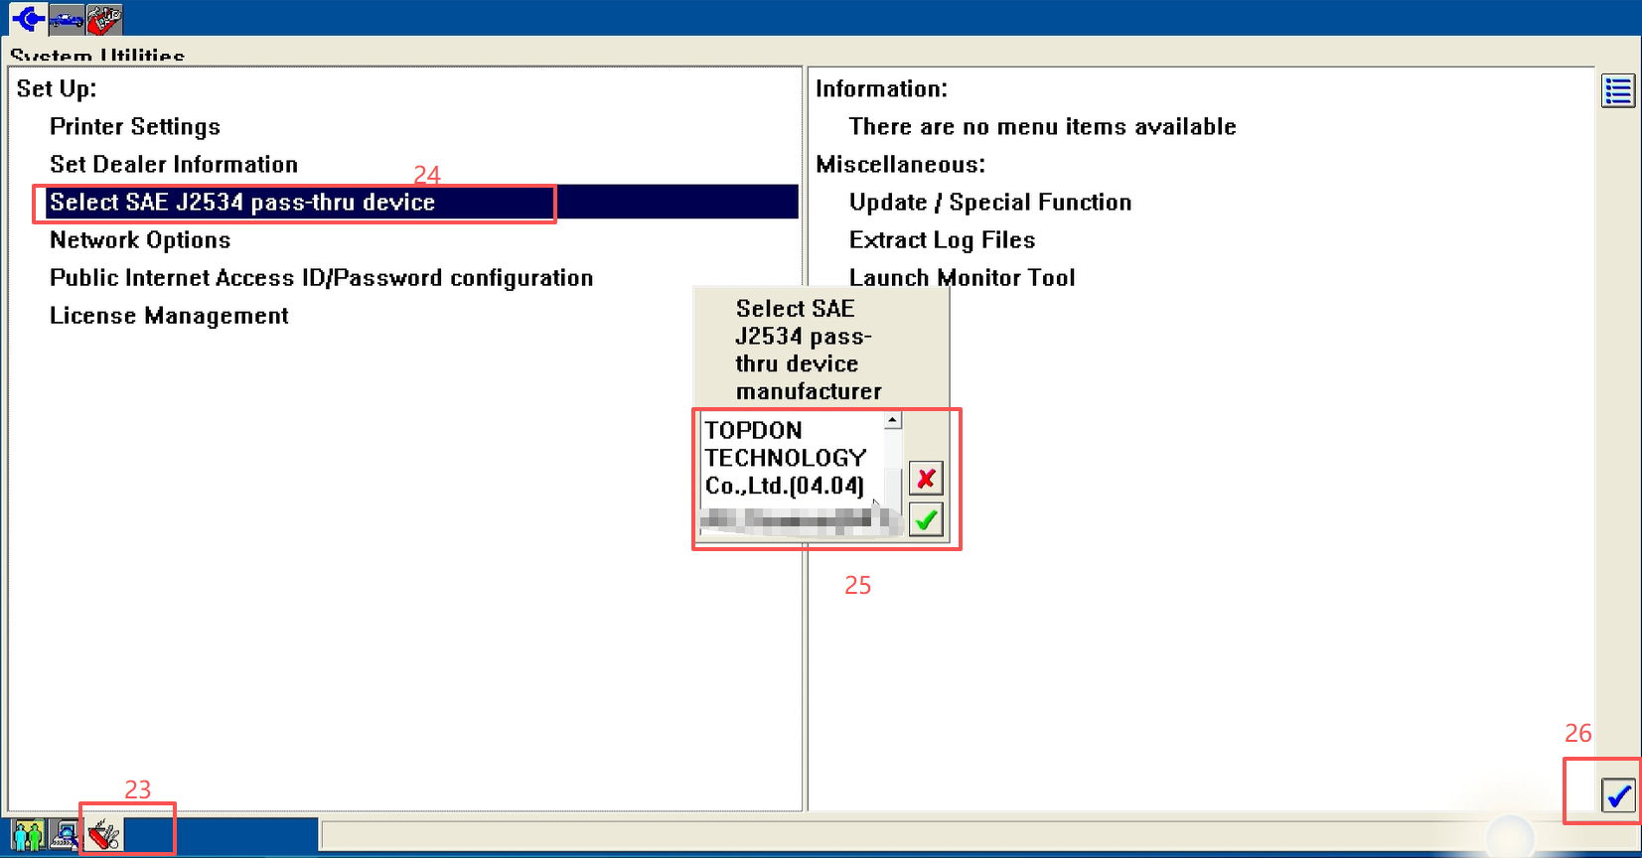The image size is (1642, 858).
Task: Select SAE J2534 pass-thru device option
Action: (242, 203)
